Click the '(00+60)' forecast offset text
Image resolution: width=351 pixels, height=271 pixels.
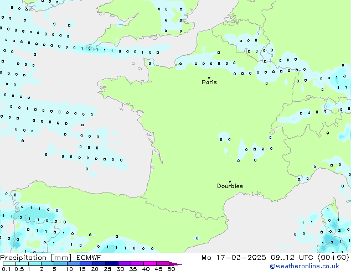coord(333,258)
